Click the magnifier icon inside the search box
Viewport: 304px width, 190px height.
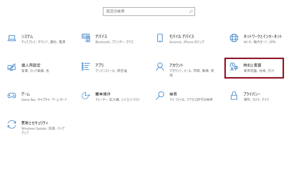[x=191, y=12]
